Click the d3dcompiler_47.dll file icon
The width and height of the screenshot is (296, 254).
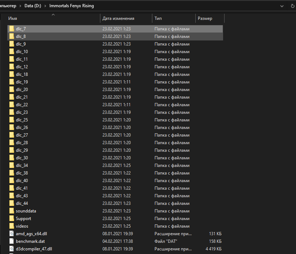12,249
